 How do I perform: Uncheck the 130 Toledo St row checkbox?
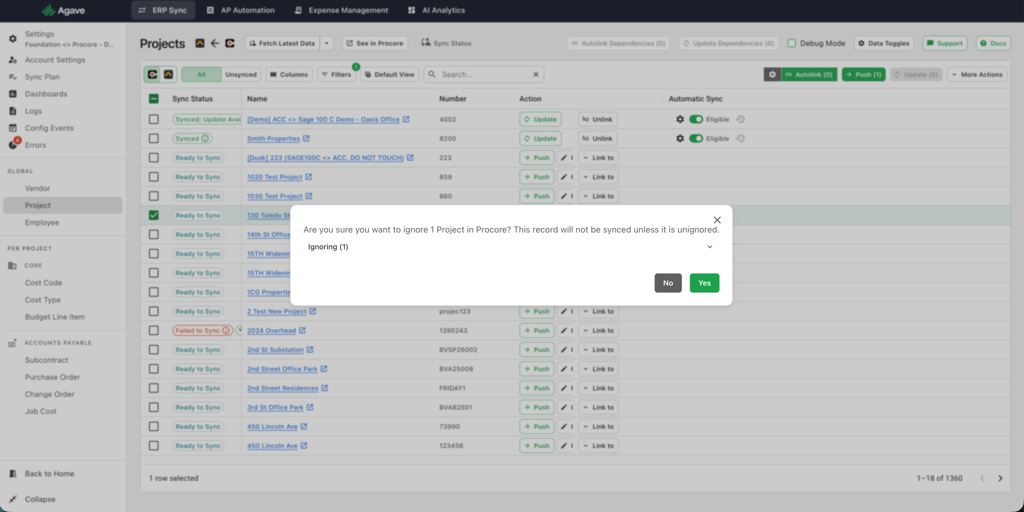tap(153, 215)
